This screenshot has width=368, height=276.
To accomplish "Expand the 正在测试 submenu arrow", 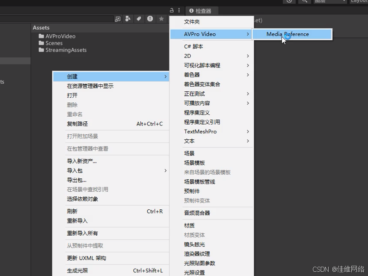I will (248, 94).
